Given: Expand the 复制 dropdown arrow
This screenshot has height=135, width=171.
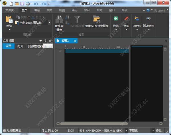Looking at the screenshot, I should [29, 17].
